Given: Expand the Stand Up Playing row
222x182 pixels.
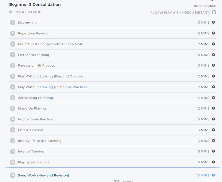Looking at the screenshot, I should pyautogui.click(x=32, y=108).
